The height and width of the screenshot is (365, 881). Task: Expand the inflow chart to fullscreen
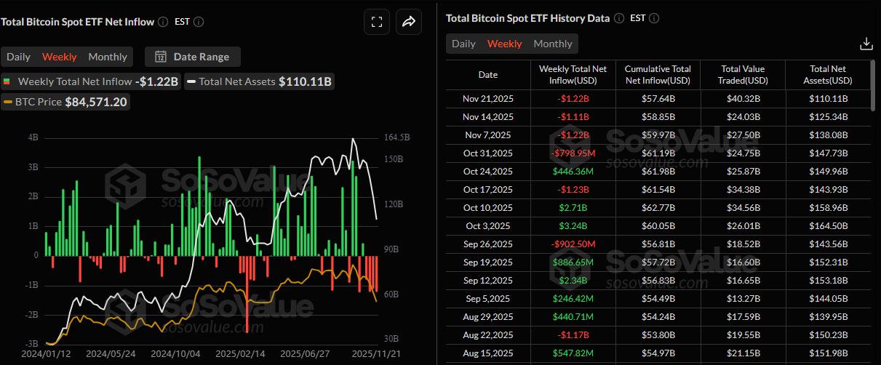[x=377, y=22]
